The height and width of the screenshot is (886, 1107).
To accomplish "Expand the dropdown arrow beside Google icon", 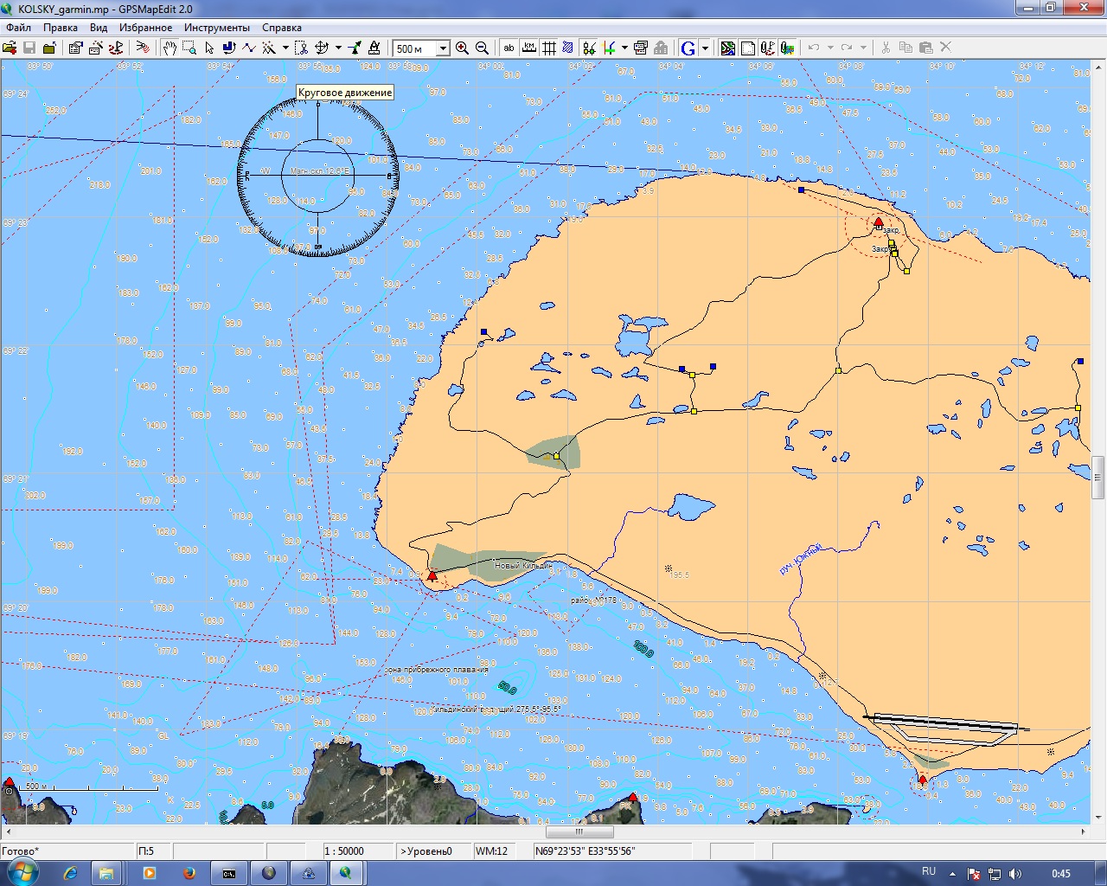I will click(x=705, y=48).
